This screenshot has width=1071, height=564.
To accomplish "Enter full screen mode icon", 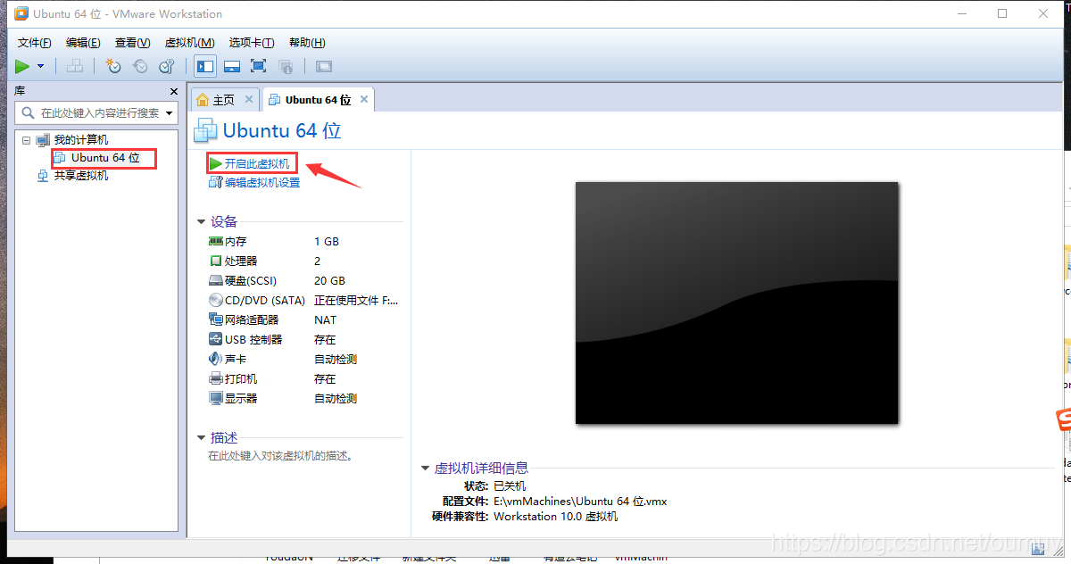I will tap(259, 66).
